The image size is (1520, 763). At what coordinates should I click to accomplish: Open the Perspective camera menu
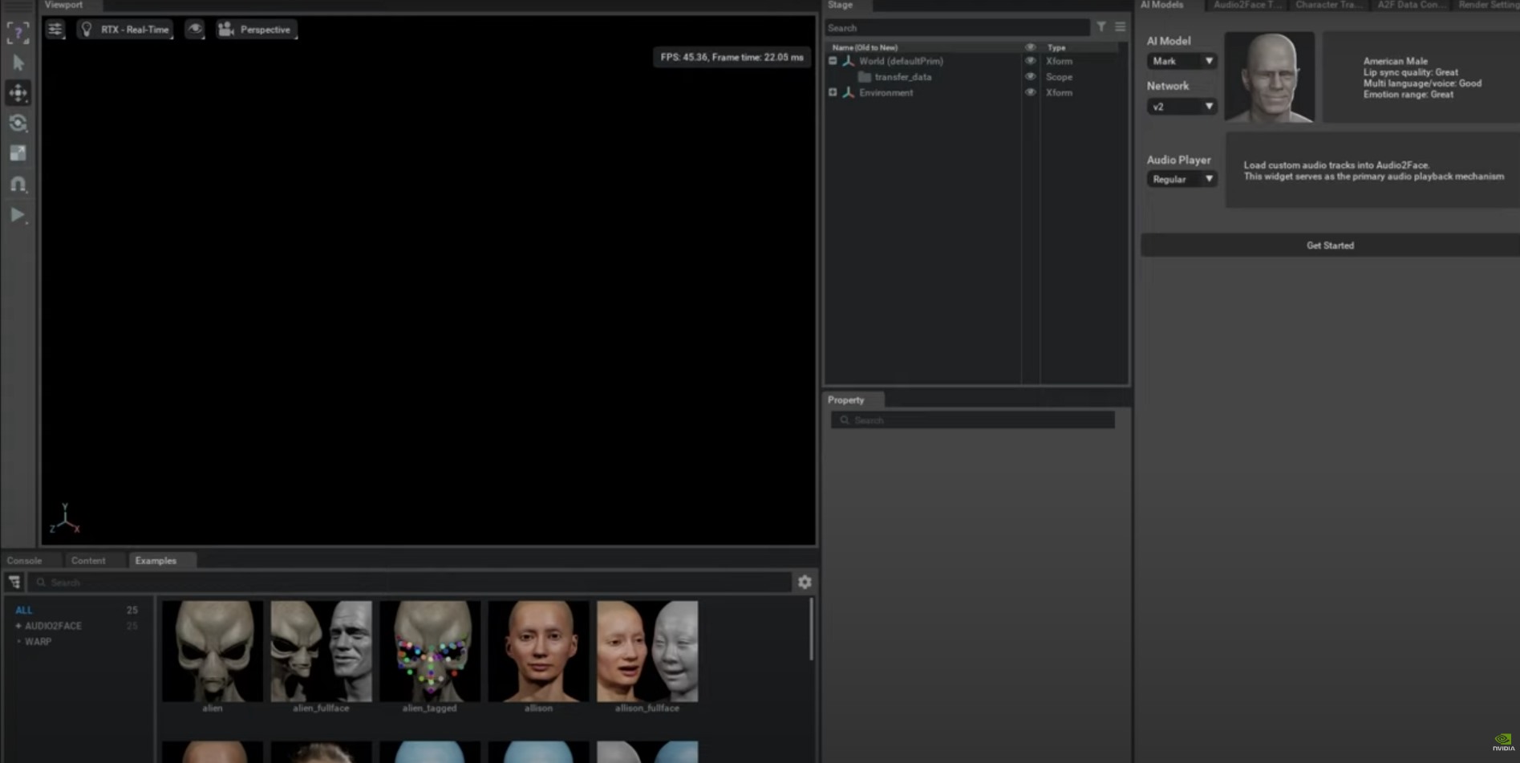coord(256,30)
